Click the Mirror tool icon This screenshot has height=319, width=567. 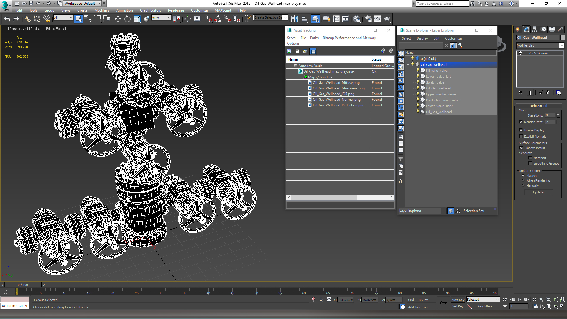click(x=294, y=19)
